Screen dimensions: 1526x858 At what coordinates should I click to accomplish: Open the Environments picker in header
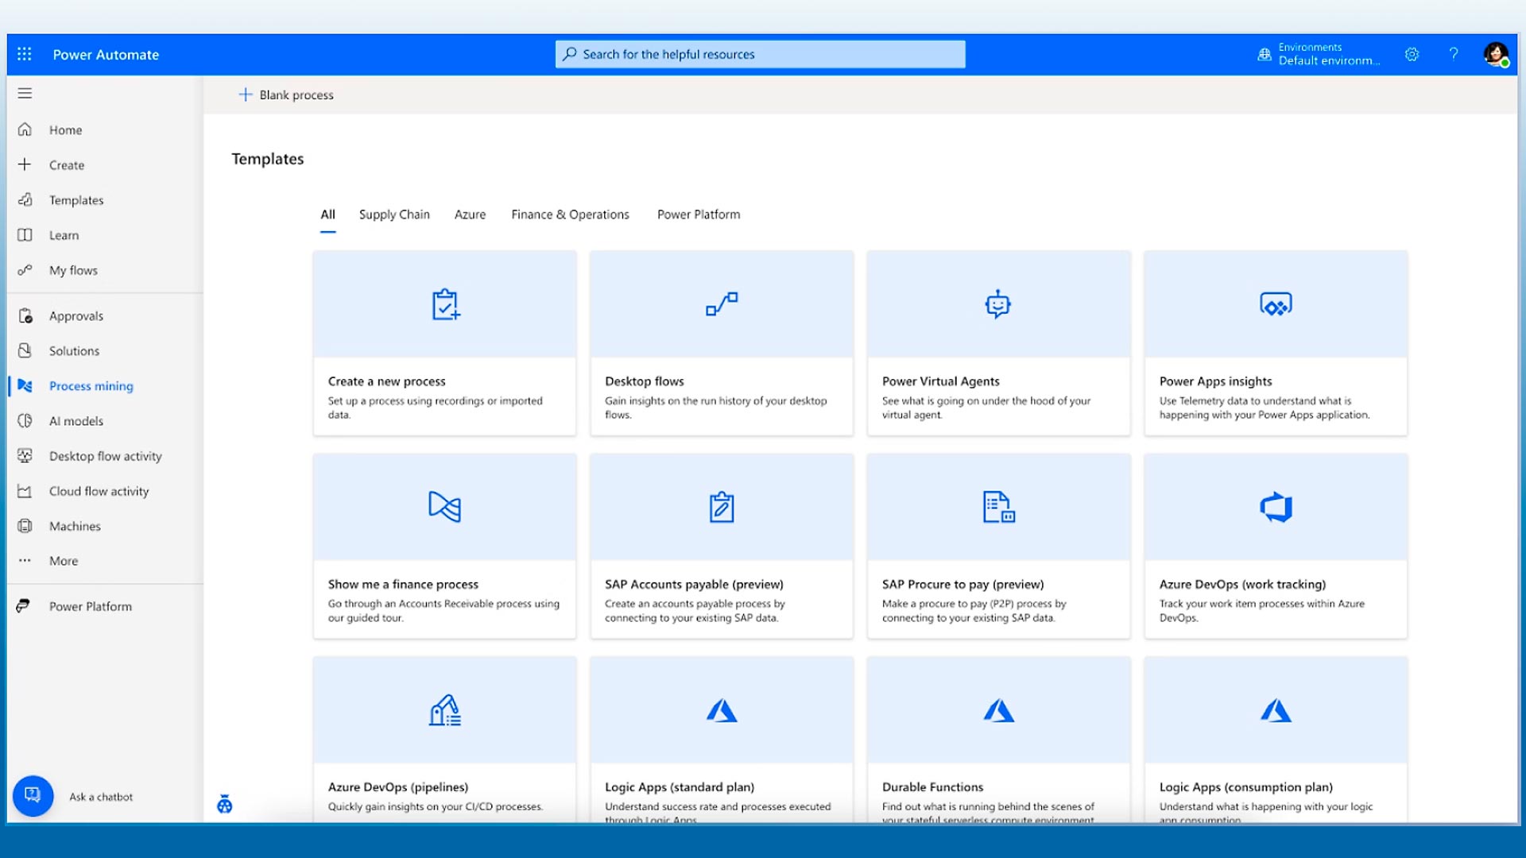1319,54
